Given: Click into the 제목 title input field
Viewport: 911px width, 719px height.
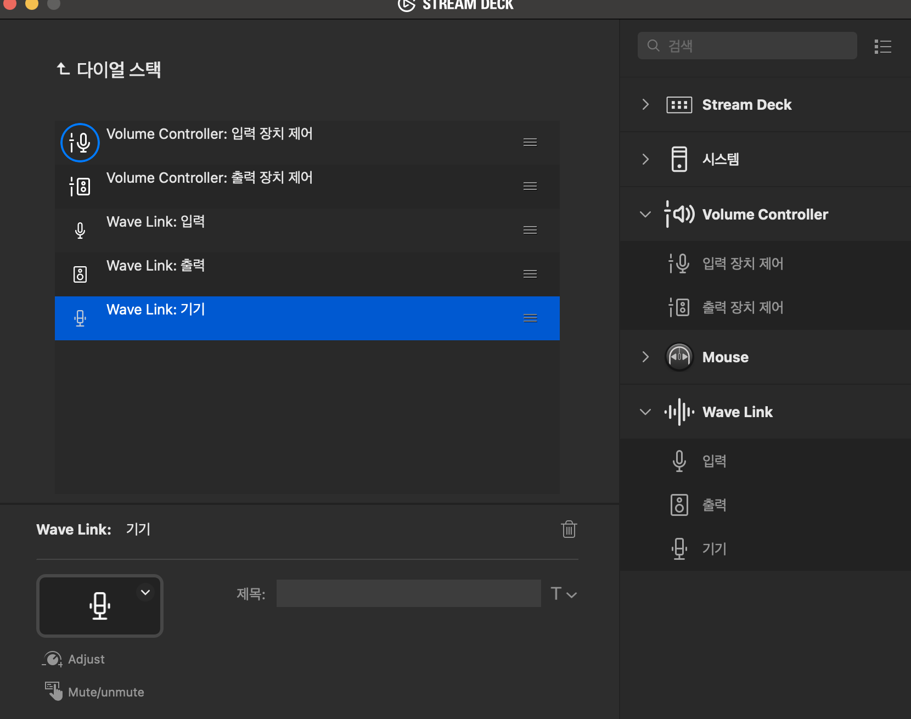Looking at the screenshot, I should 409,593.
